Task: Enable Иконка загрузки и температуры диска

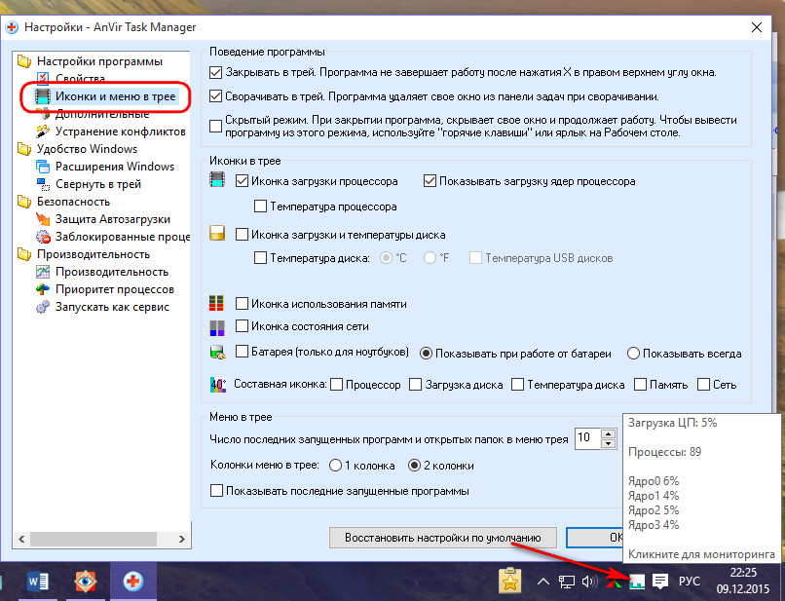Action: (242, 235)
